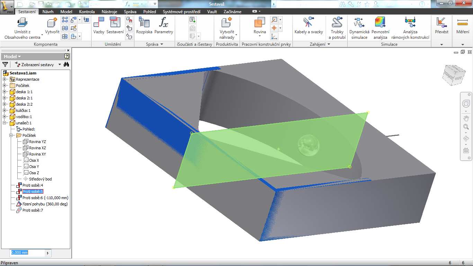Image resolution: width=473 pixels, height=266 pixels.
Task: Expand the Reprezentace tree node
Action: click(5, 79)
